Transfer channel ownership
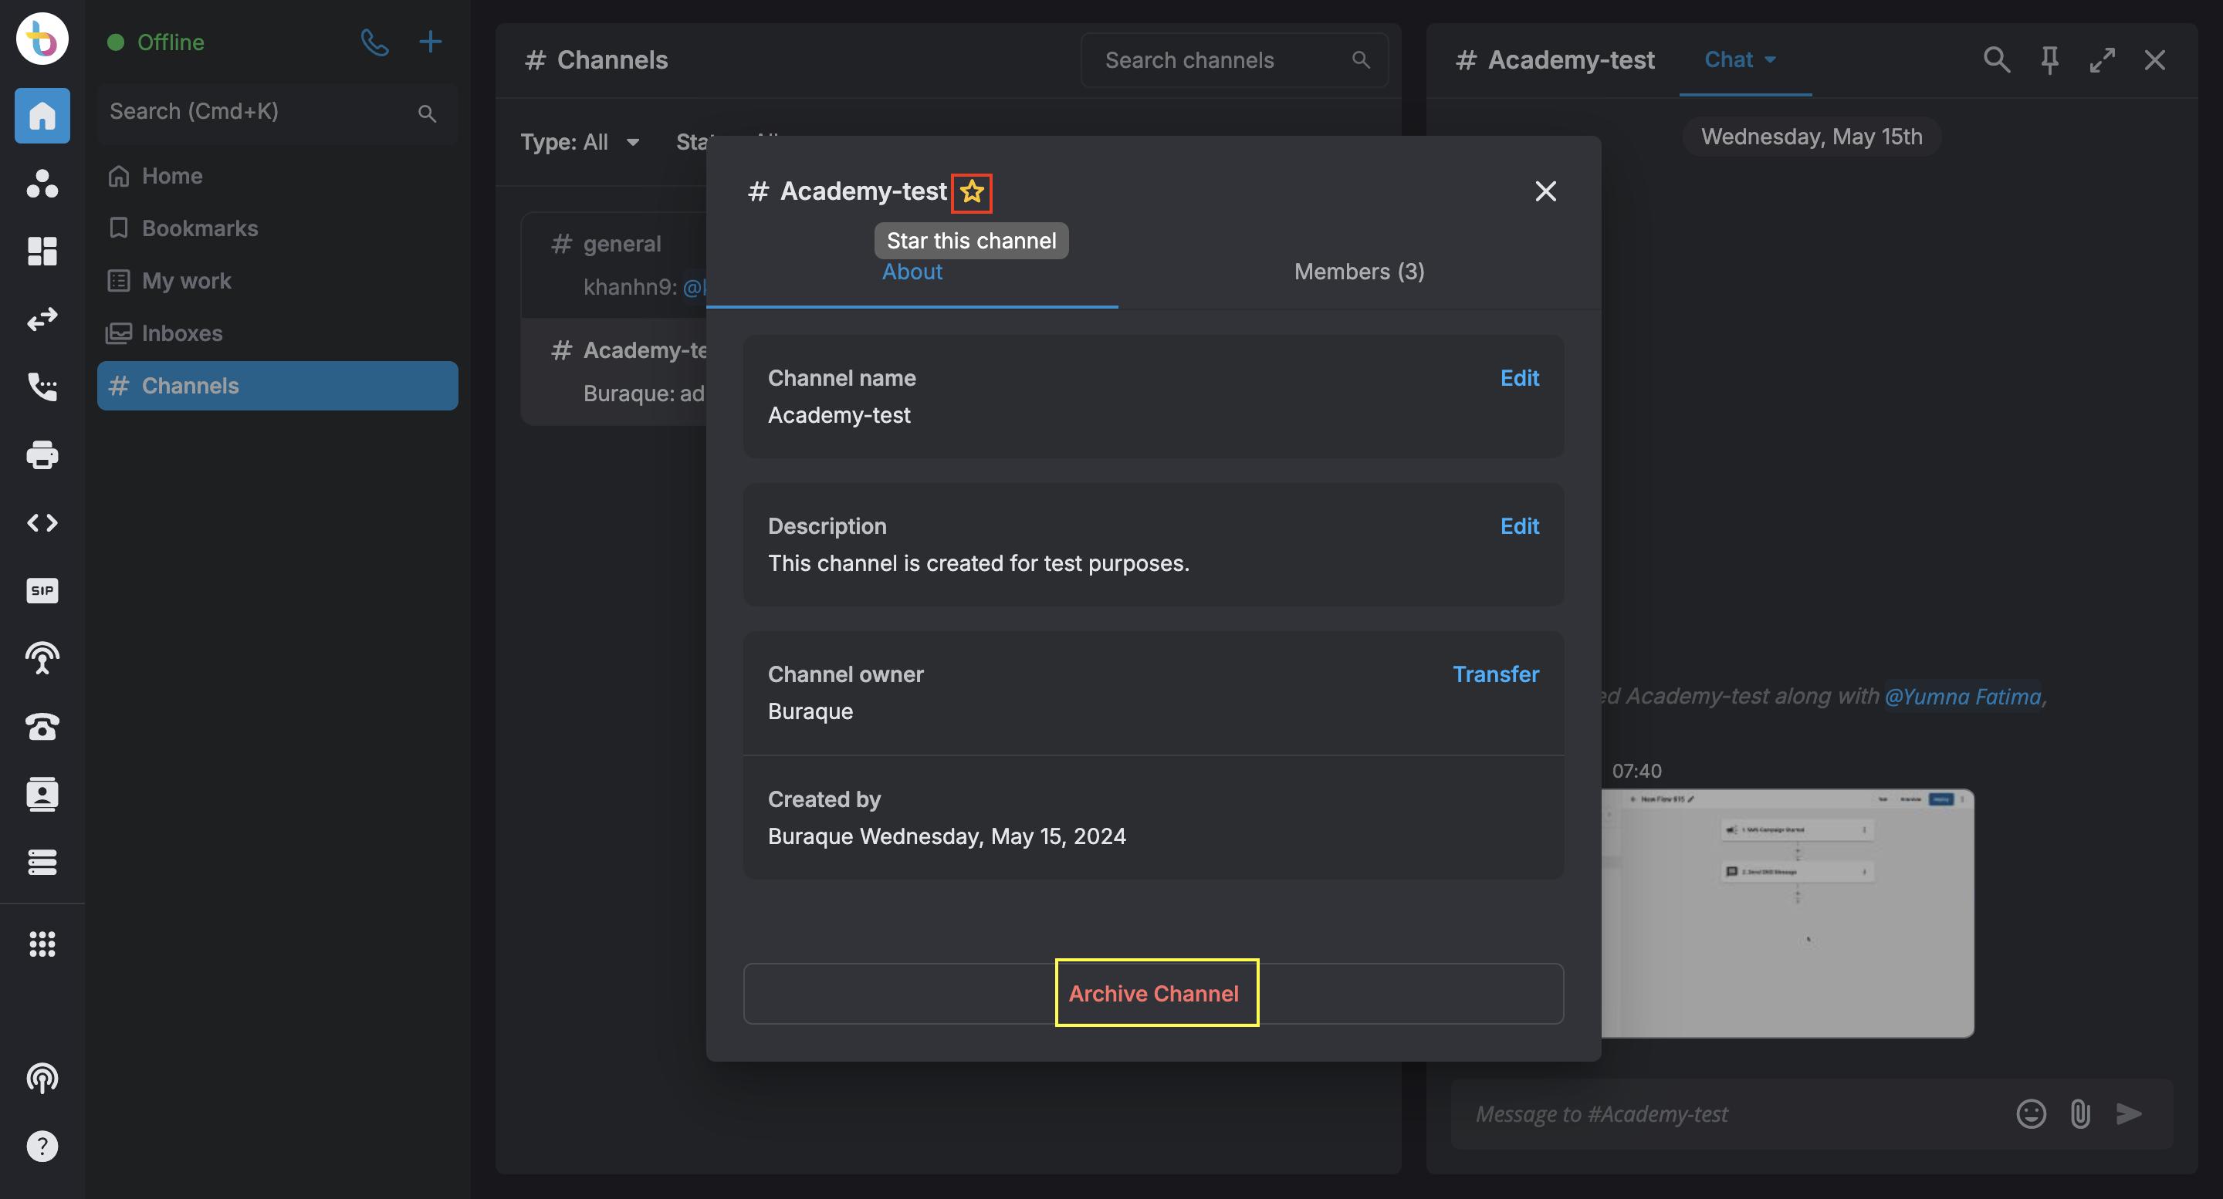 click(1496, 674)
